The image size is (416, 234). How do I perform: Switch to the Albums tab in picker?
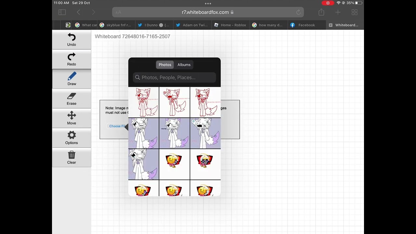click(184, 65)
